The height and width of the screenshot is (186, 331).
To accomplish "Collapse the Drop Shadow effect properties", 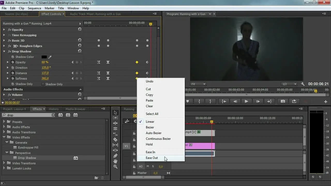I will click(x=4, y=51).
